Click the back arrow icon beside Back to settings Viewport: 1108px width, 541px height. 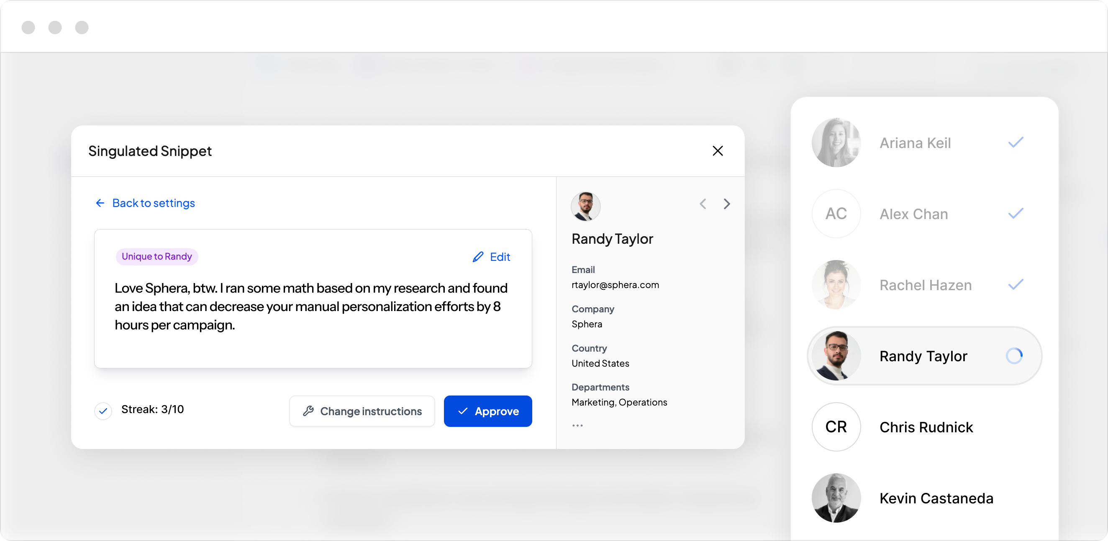[x=100, y=203]
